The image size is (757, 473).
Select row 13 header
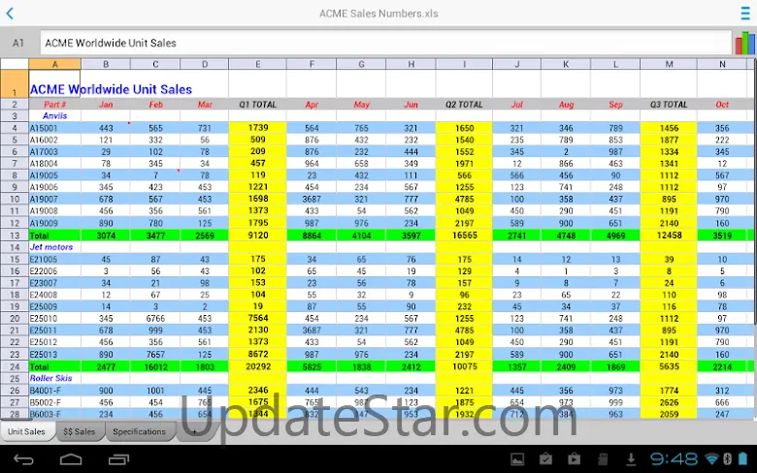pyautogui.click(x=15, y=236)
